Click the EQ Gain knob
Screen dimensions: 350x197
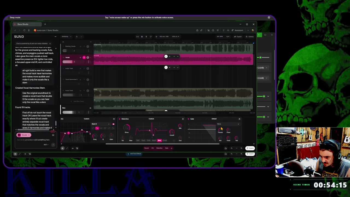pos(111,136)
